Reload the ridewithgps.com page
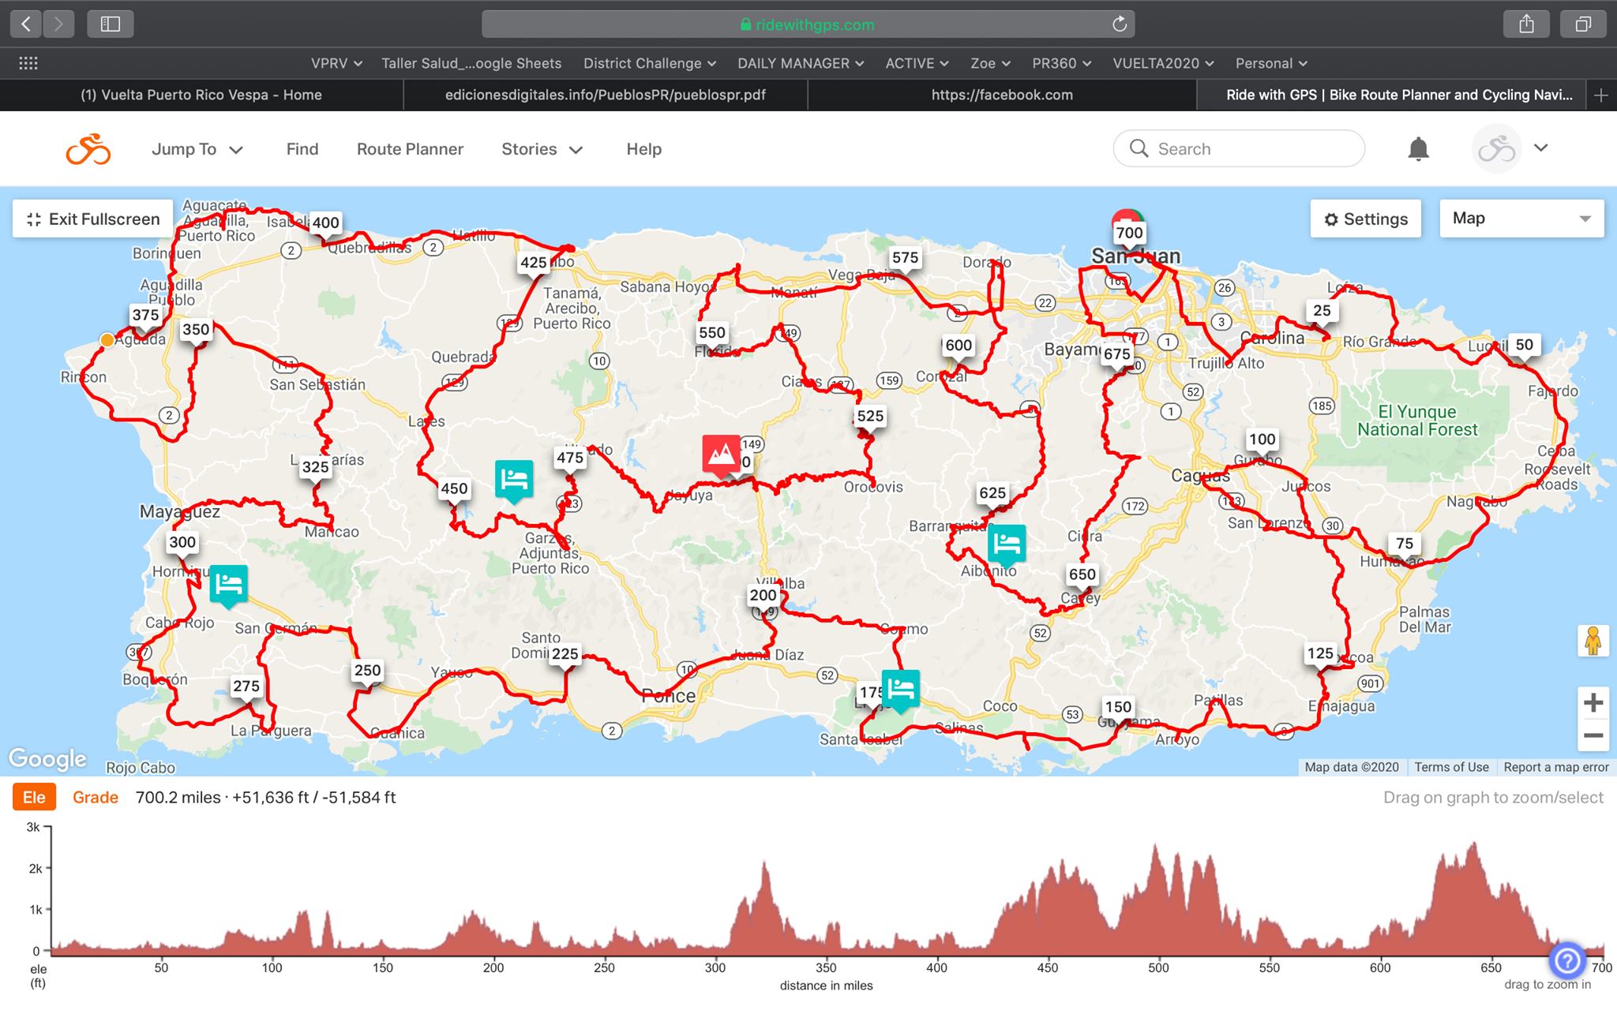Screen dimensions: 1617x1010 (x=1119, y=24)
